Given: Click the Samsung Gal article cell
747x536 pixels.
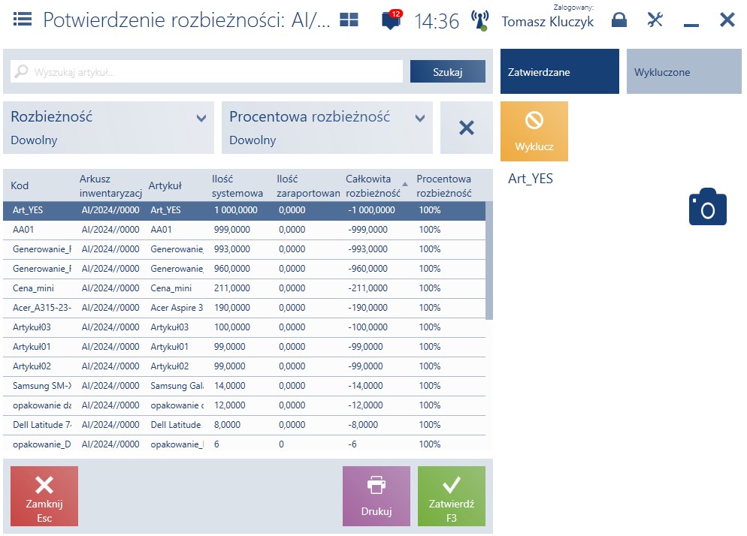Looking at the screenshot, I should point(177,386).
